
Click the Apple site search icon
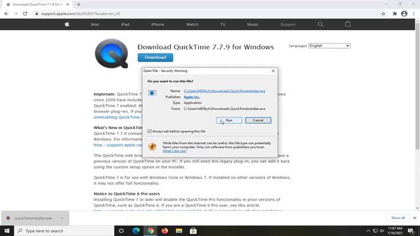[x=320, y=24]
